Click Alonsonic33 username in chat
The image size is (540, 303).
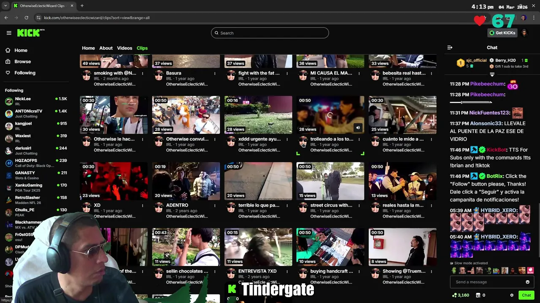[486, 123]
